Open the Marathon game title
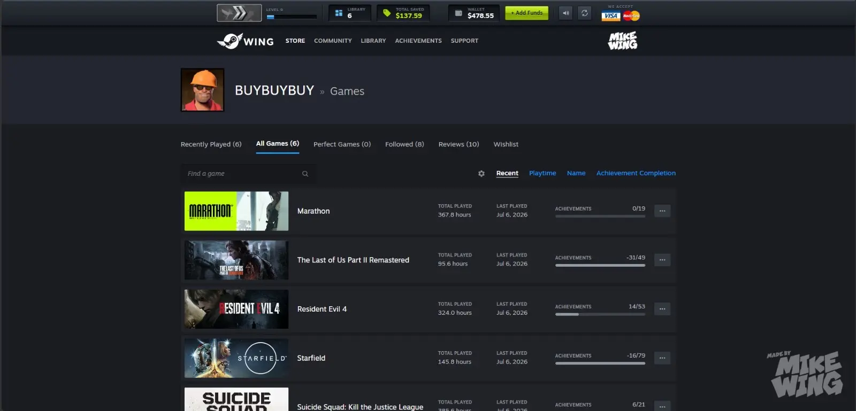 (x=314, y=211)
